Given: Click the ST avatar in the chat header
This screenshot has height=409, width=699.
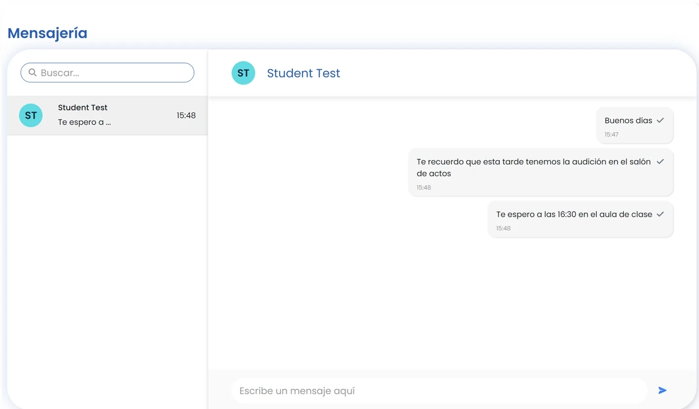Looking at the screenshot, I should (x=243, y=73).
